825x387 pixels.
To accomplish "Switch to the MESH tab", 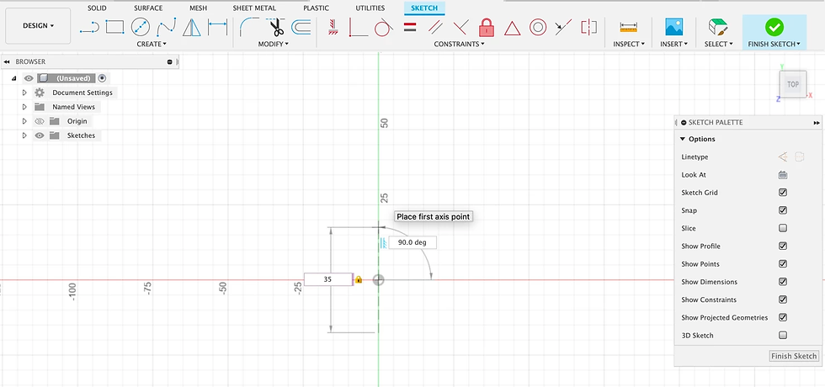I will [x=198, y=8].
